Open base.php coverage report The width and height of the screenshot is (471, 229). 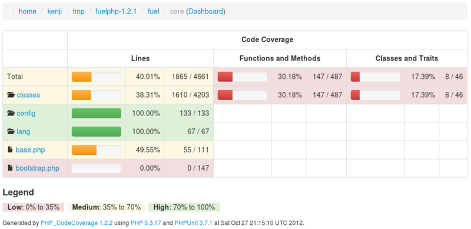31,150
